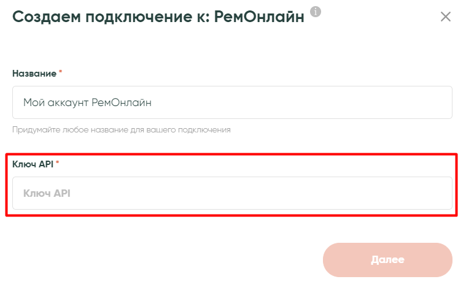Close the РемОнлайн connection dialog
This screenshot has width=466, height=290.
446,17
